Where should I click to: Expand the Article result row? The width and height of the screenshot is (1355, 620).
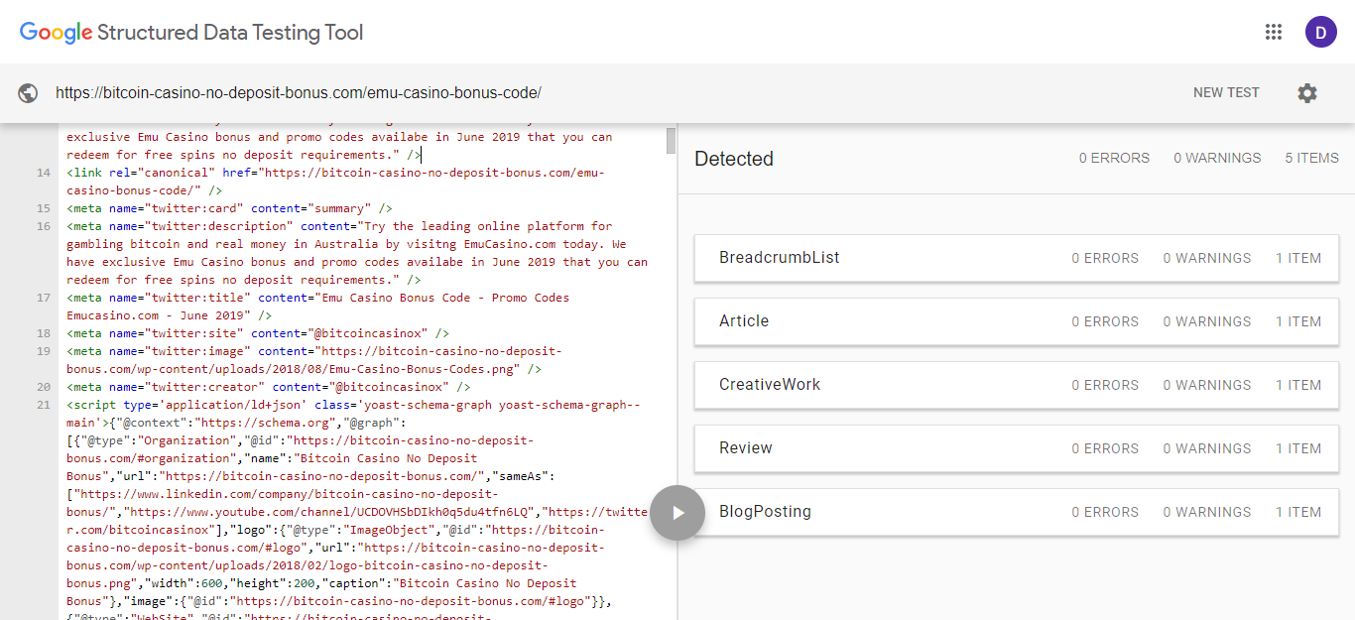1017,321
